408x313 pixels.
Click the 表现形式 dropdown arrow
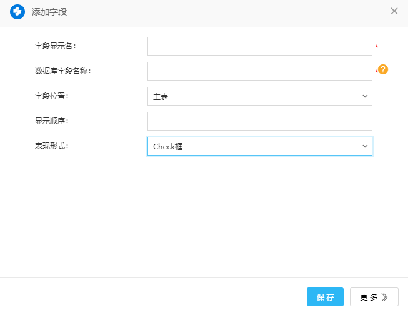(365, 146)
